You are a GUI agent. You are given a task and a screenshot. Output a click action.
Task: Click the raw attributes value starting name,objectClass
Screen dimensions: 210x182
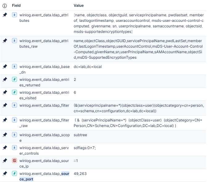click(138, 49)
